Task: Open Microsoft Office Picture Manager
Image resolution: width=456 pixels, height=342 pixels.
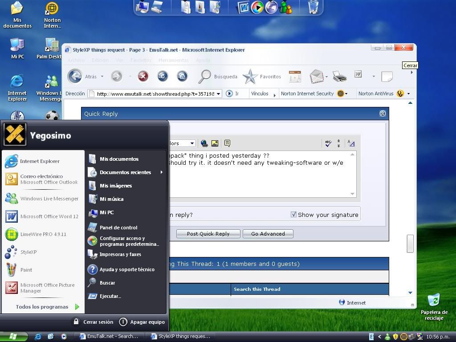Action: (x=40, y=288)
